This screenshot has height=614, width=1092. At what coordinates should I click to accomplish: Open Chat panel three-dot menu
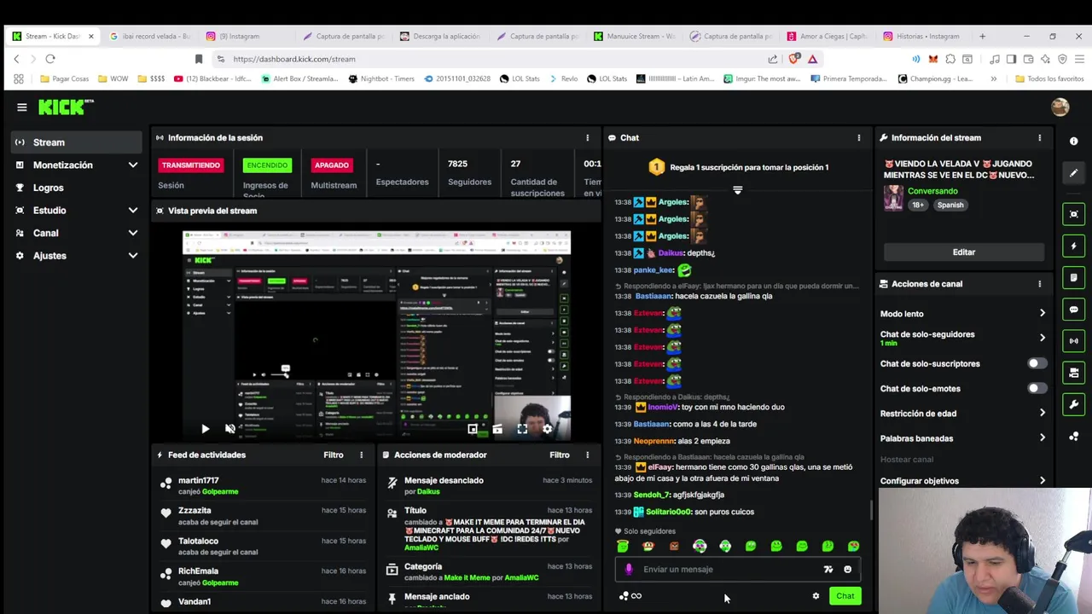point(858,137)
